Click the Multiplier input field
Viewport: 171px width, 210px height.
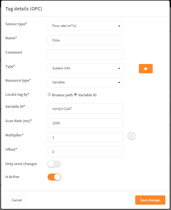(x=85, y=137)
